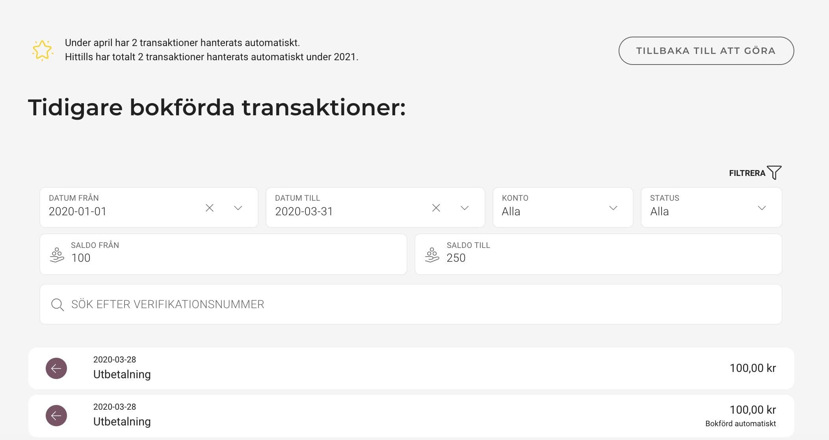Click the Filtrera label

747,173
